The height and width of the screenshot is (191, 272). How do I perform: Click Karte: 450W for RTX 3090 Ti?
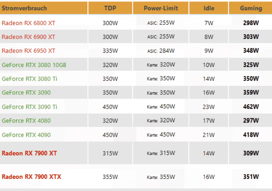(161, 107)
